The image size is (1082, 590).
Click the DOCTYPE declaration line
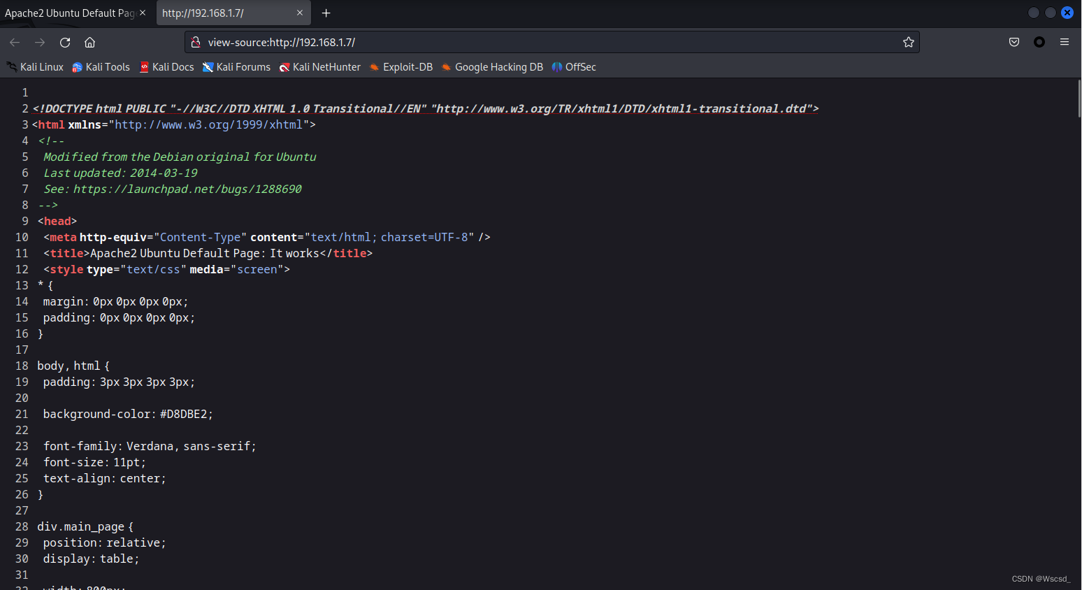click(426, 108)
